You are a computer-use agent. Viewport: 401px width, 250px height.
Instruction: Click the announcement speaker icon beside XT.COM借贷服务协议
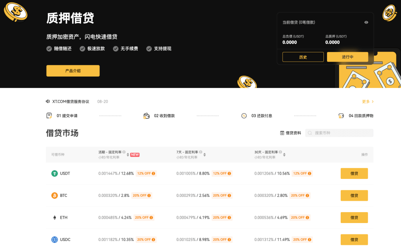click(x=48, y=101)
